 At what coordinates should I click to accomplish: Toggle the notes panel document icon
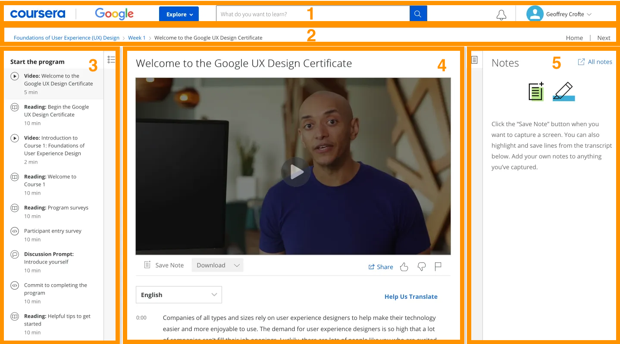[x=475, y=60]
